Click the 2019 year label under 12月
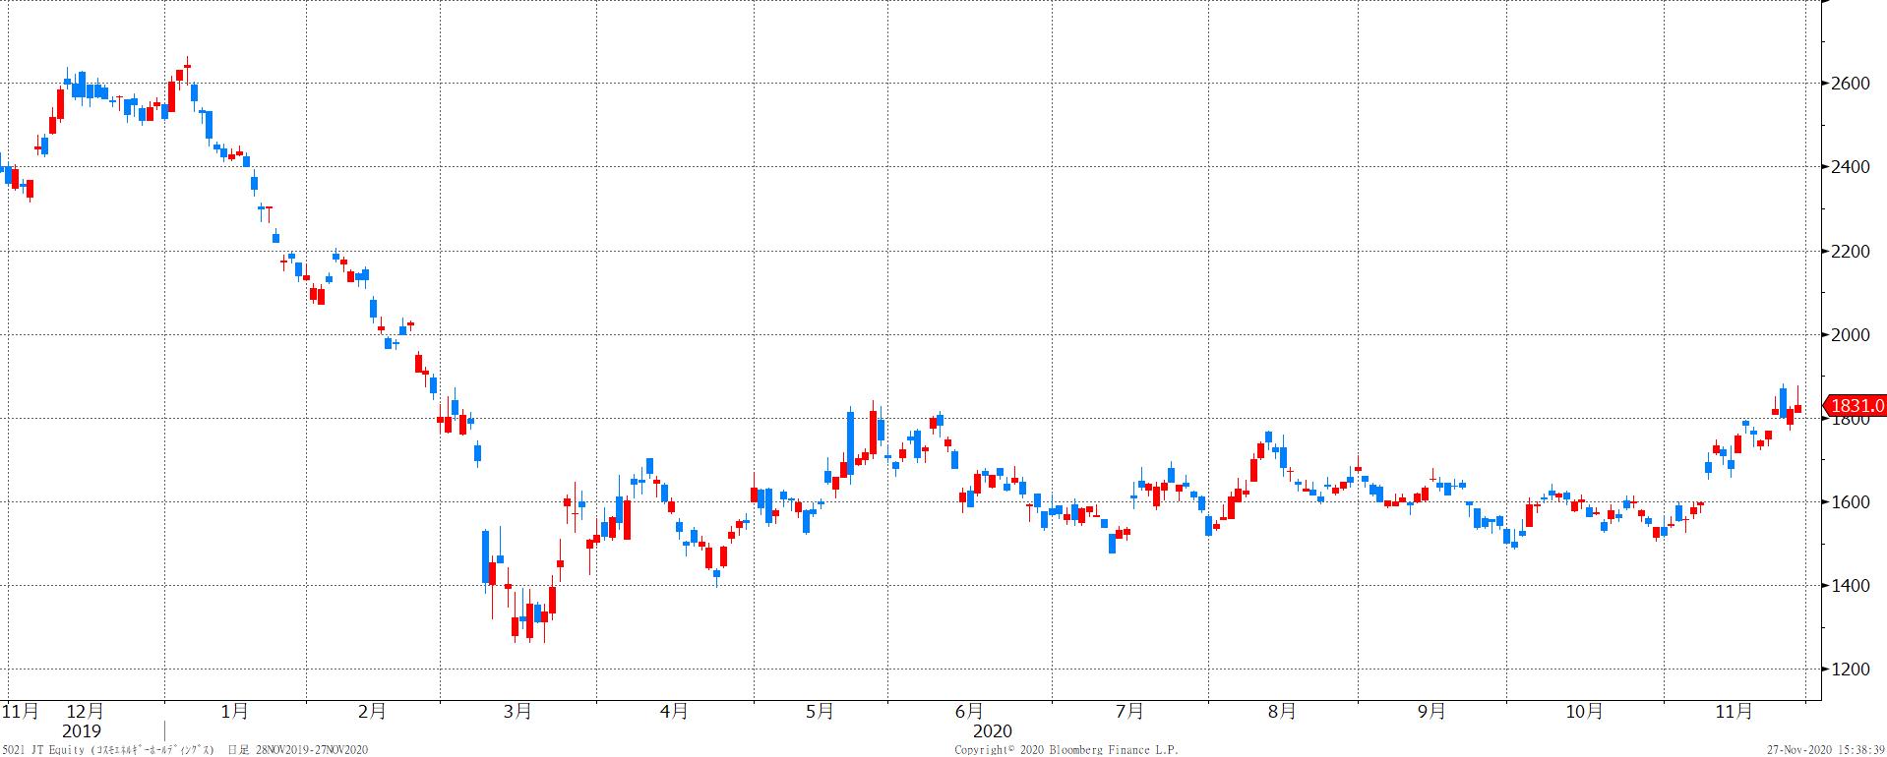This screenshot has height=757, width=1887. click(x=82, y=732)
